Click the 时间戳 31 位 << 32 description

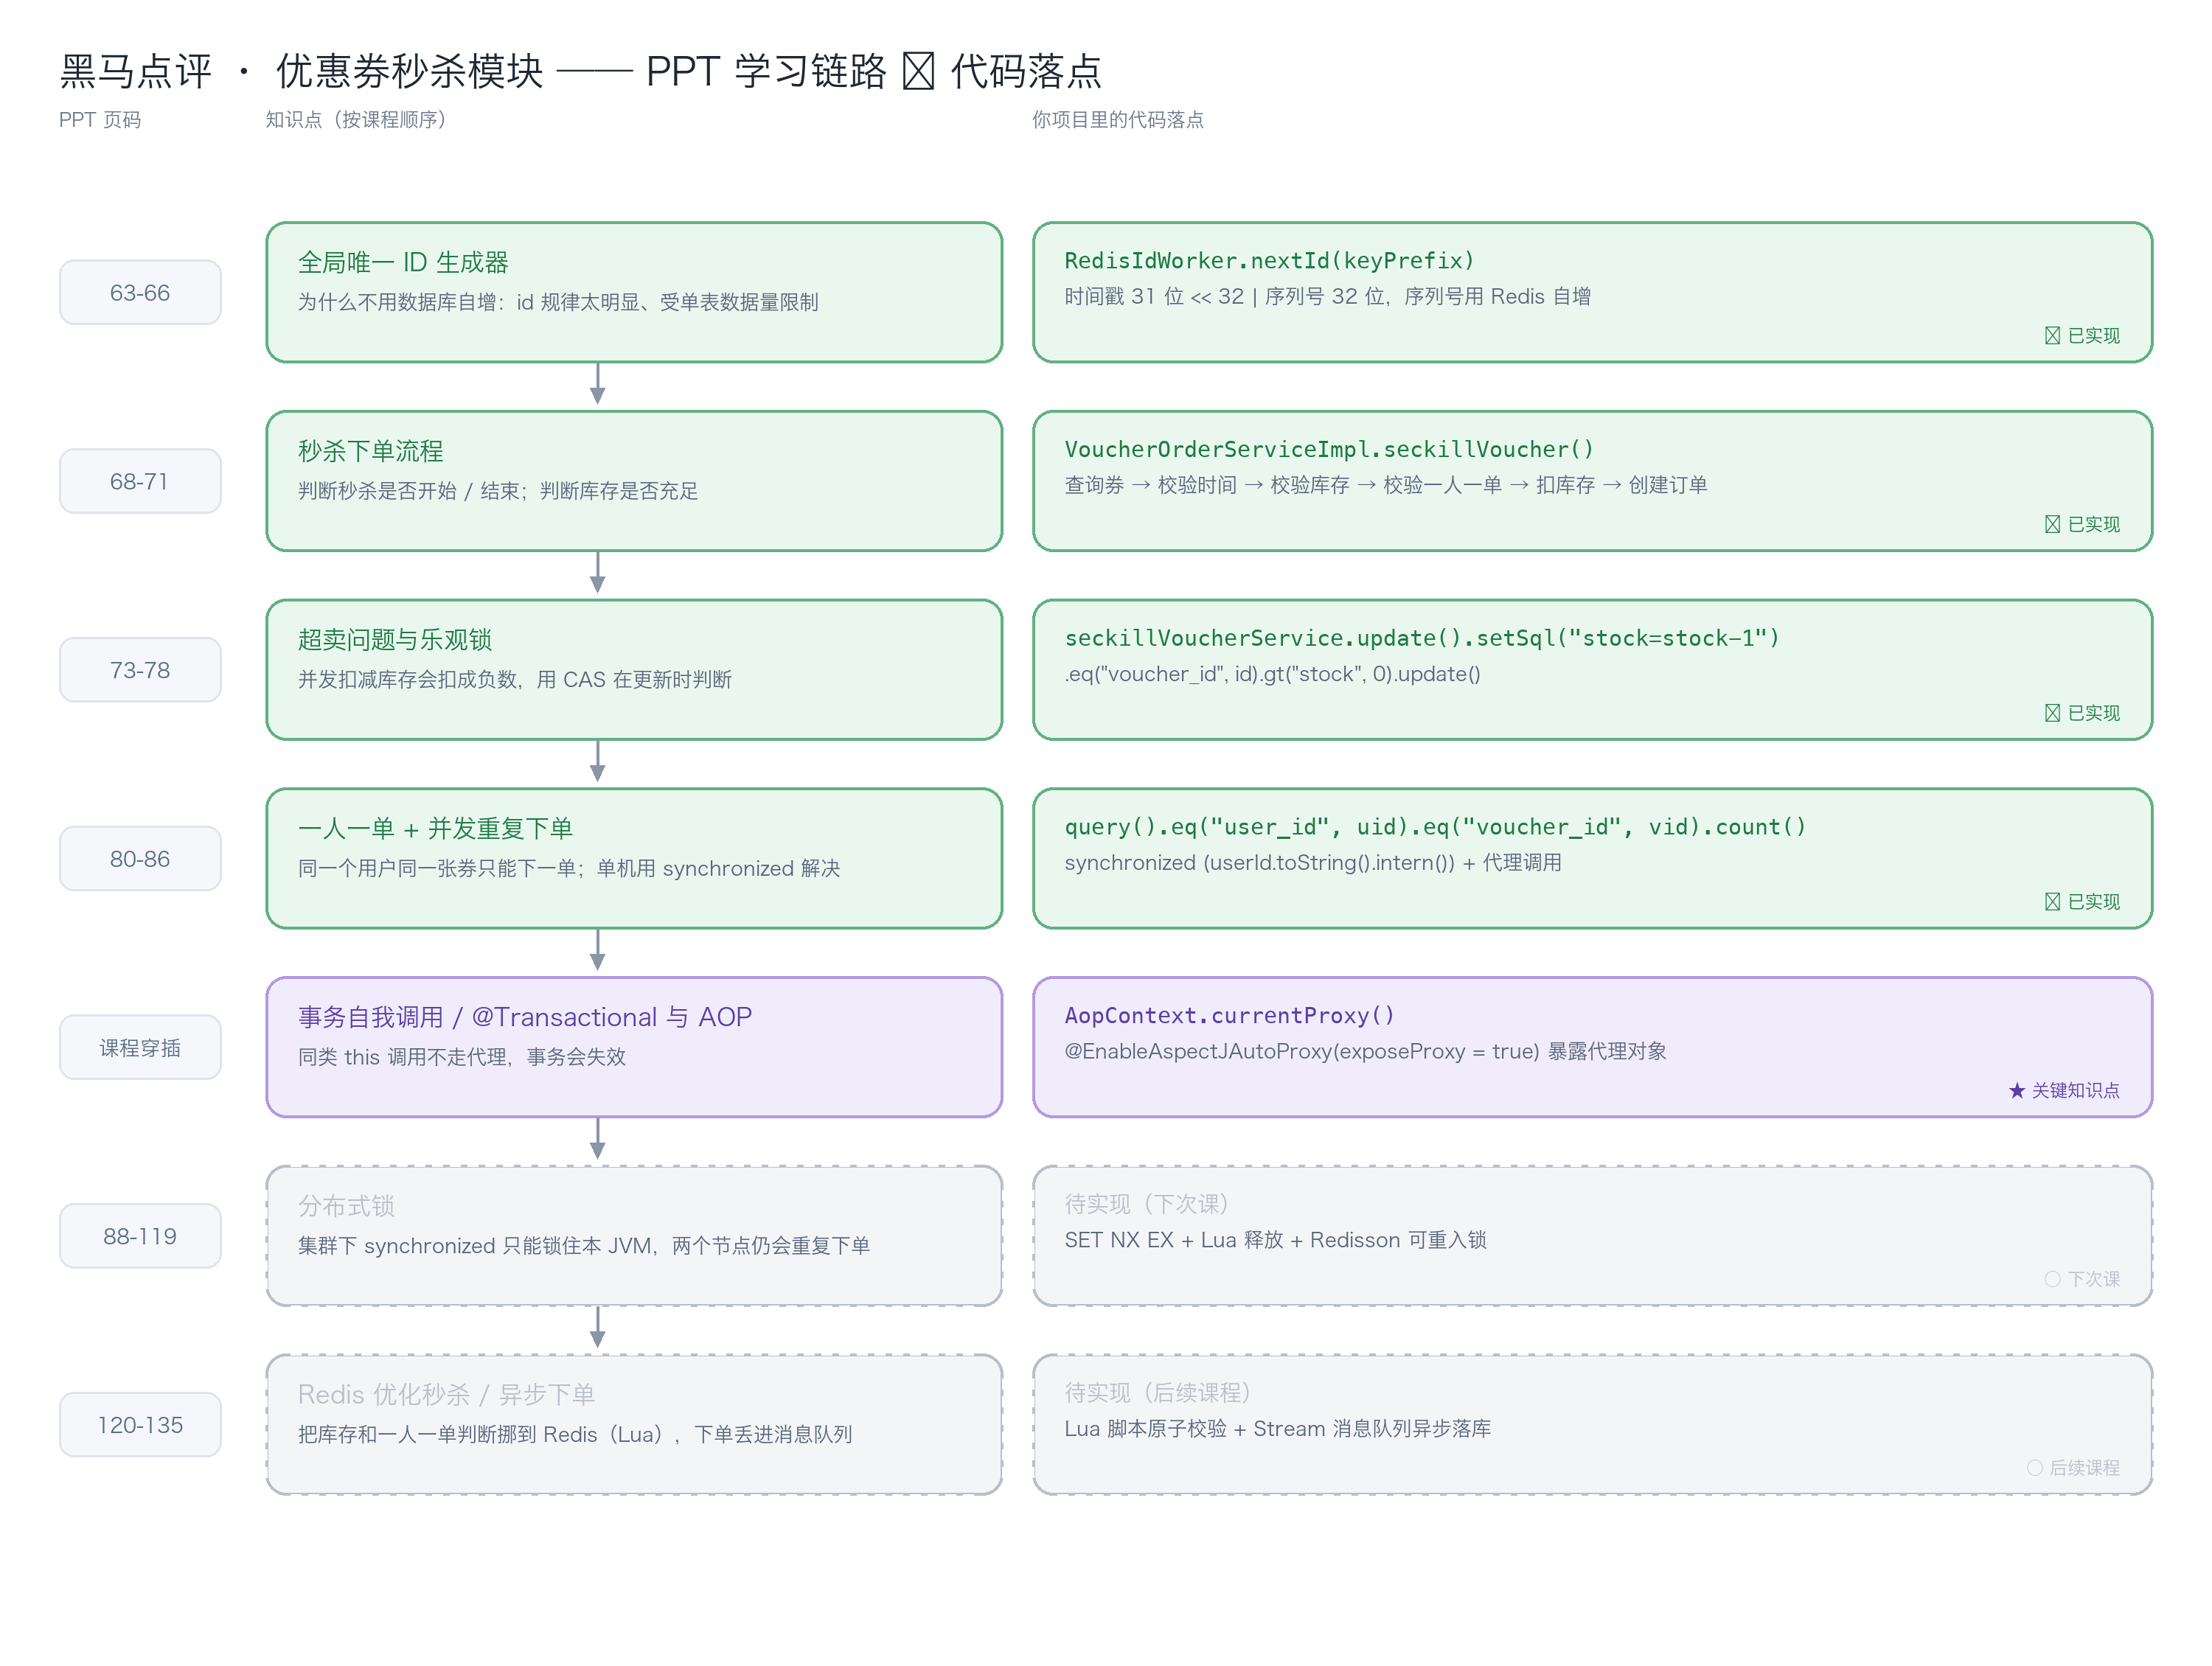1327,297
